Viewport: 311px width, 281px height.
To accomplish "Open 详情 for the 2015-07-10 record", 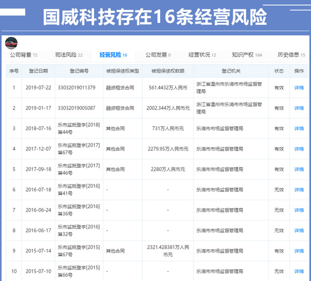I will point(299,271).
